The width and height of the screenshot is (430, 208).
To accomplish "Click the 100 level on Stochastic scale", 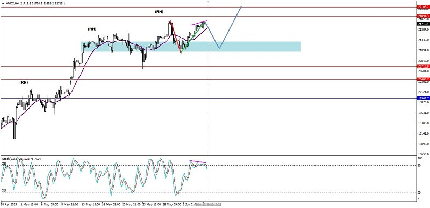I will point(420,159).
